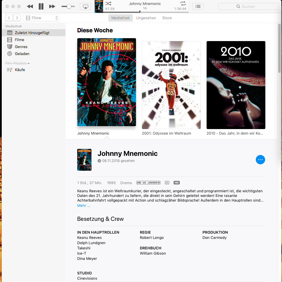Click cast member Ice-T
Viewport: 282px width, 282px height.
pyautogui.click(x=82, y=253)
